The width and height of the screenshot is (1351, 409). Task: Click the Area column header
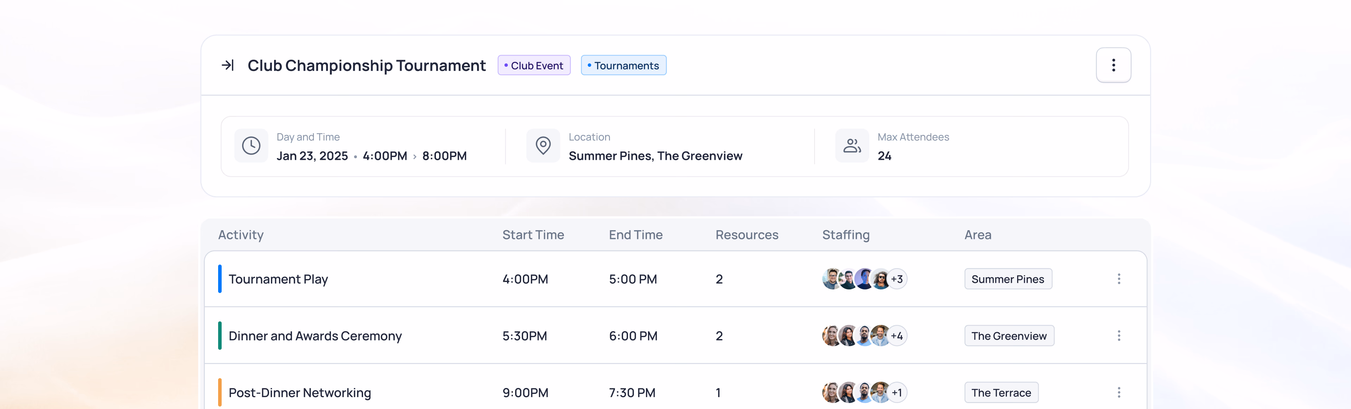coord(978,235)
